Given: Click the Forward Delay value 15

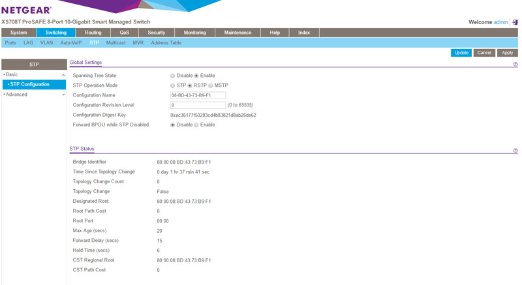Looking at the screenshot, I should pyautogui.click(x=159, y=241).
